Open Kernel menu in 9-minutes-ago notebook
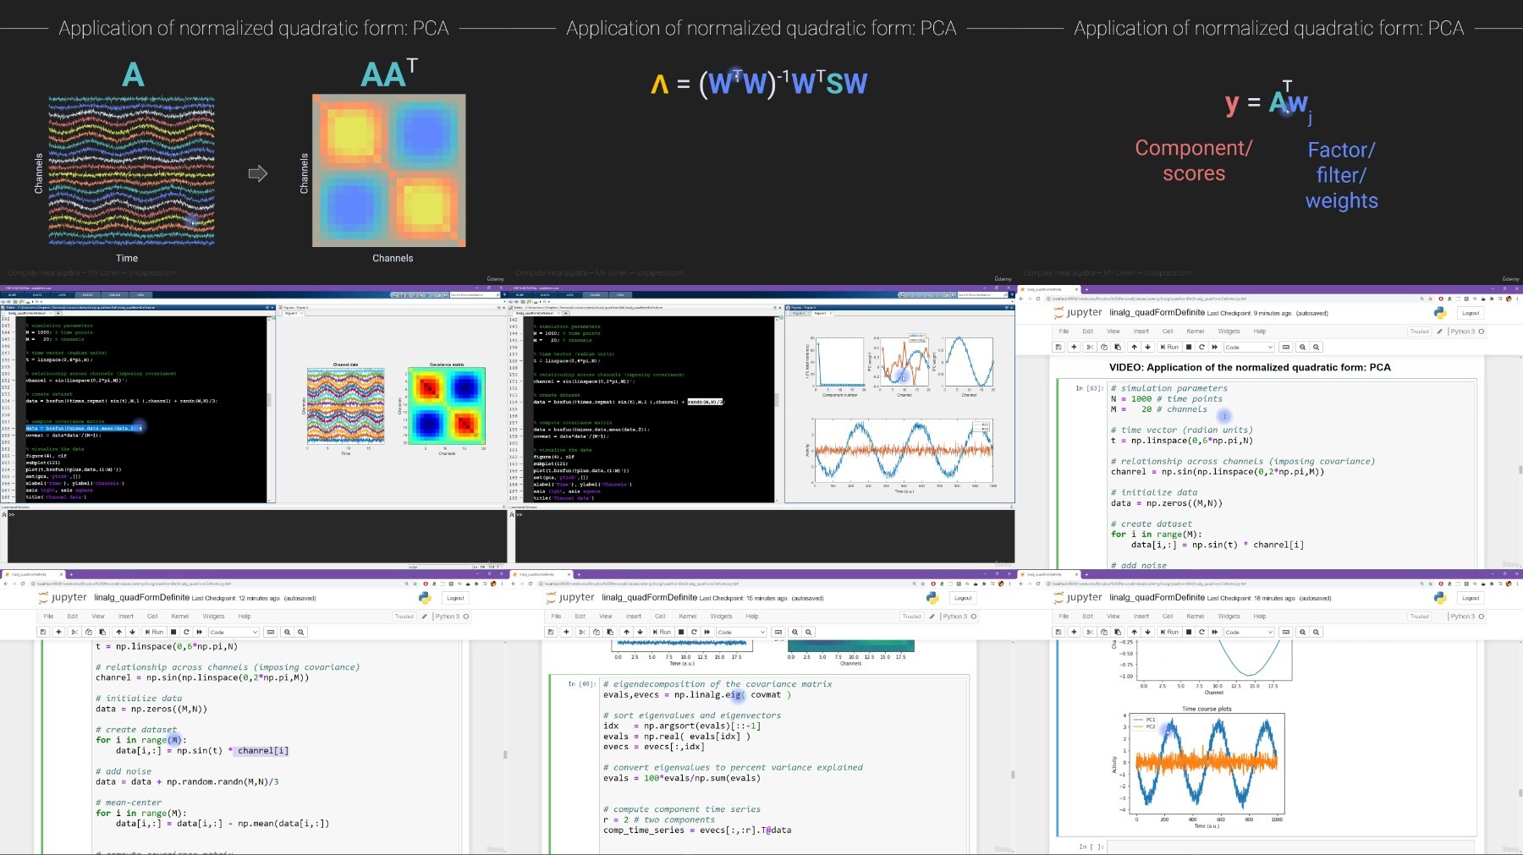This screenshot has height=855, width=1523. (1195, 332)
